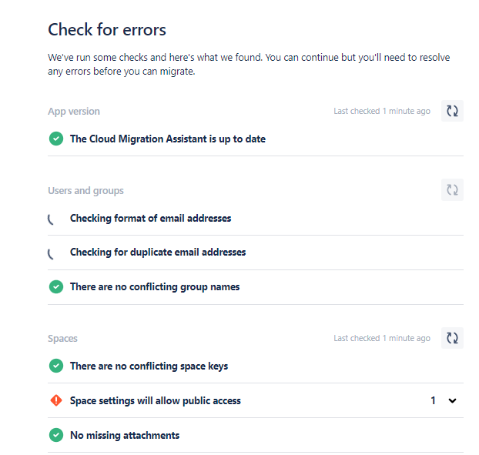Click green check beside conflicting group names

click(x=56, y=286)
